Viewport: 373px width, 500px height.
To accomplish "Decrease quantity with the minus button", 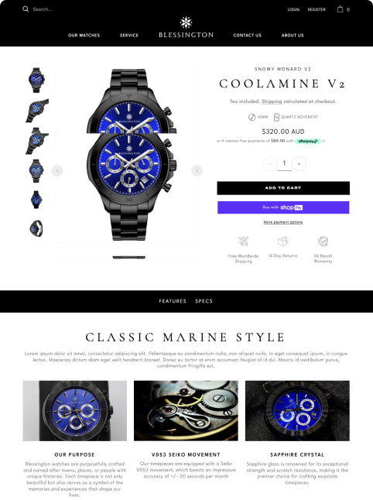I will (270, 163).
